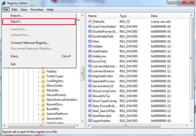Viewport: 196px width, 136px height.
Task: Click the LowRegistry folder icon
Action: tap(43, 81)
